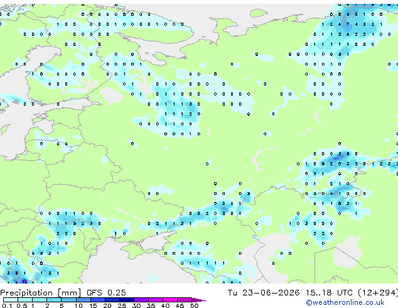Click the "35" legend scale label
The image size is (398, 308).
pyautogui.click(x=151, y=305)
